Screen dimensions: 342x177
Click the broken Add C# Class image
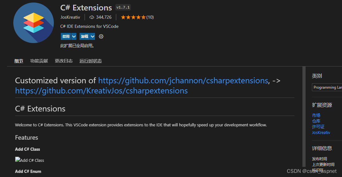(x=30, y=160)
